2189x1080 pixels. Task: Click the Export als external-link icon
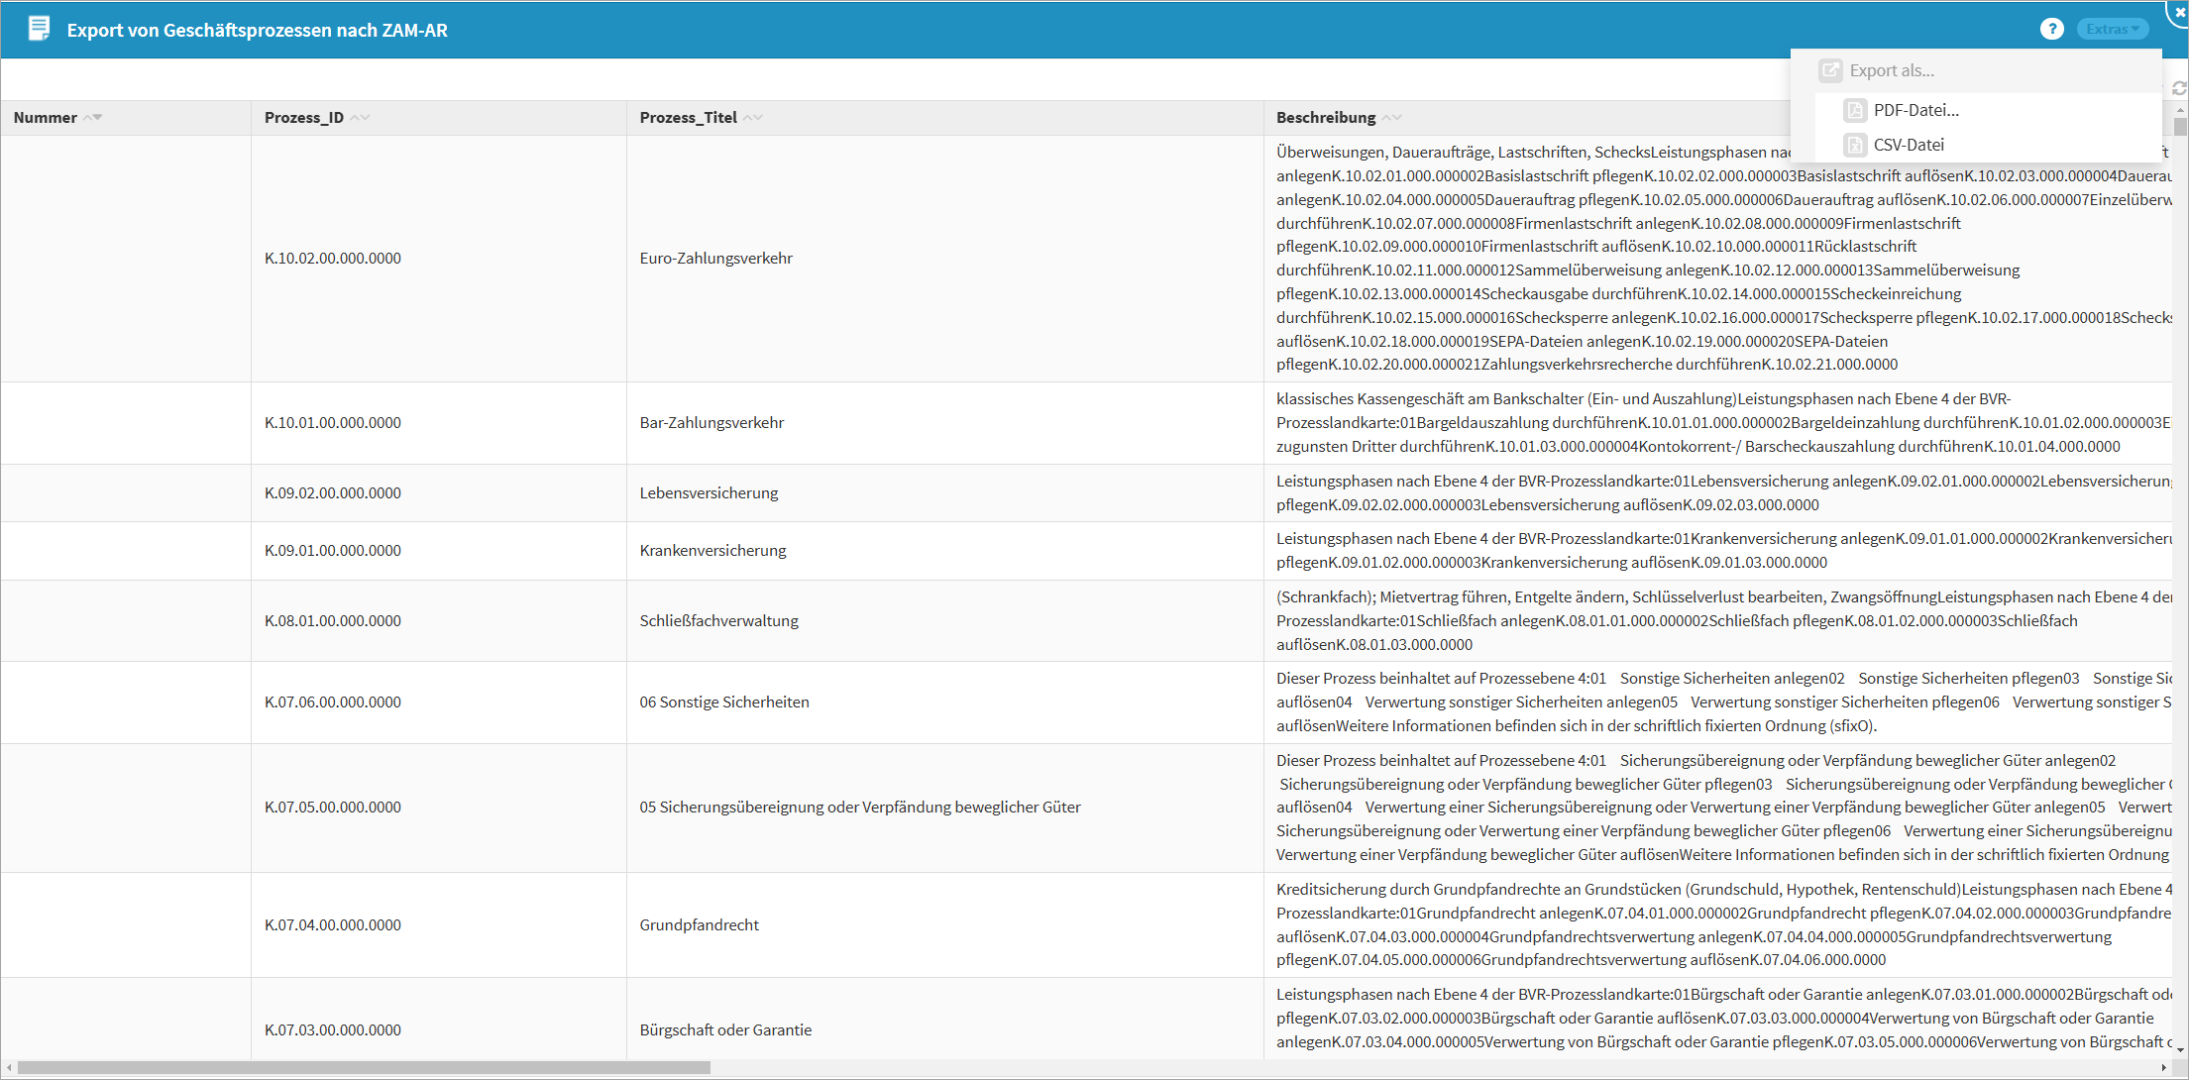[1830, 70]
